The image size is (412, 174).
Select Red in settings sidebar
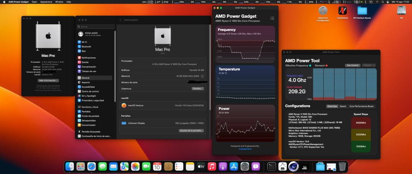[95, 51]
